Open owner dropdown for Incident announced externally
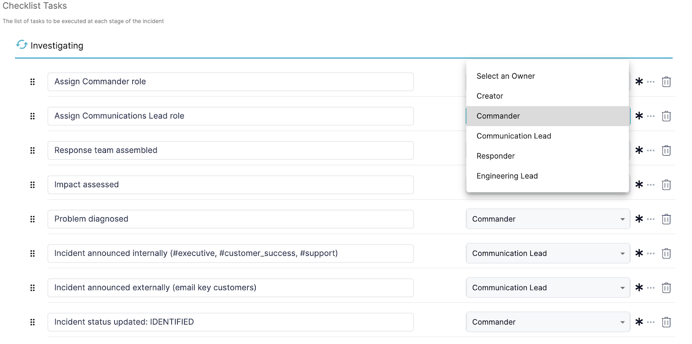This screenshot has height=344, width=692. coord(548,288)
